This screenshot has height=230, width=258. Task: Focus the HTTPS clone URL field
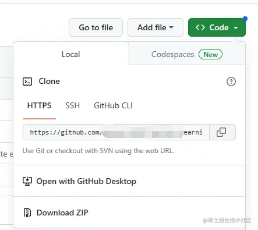pos(116,132)
